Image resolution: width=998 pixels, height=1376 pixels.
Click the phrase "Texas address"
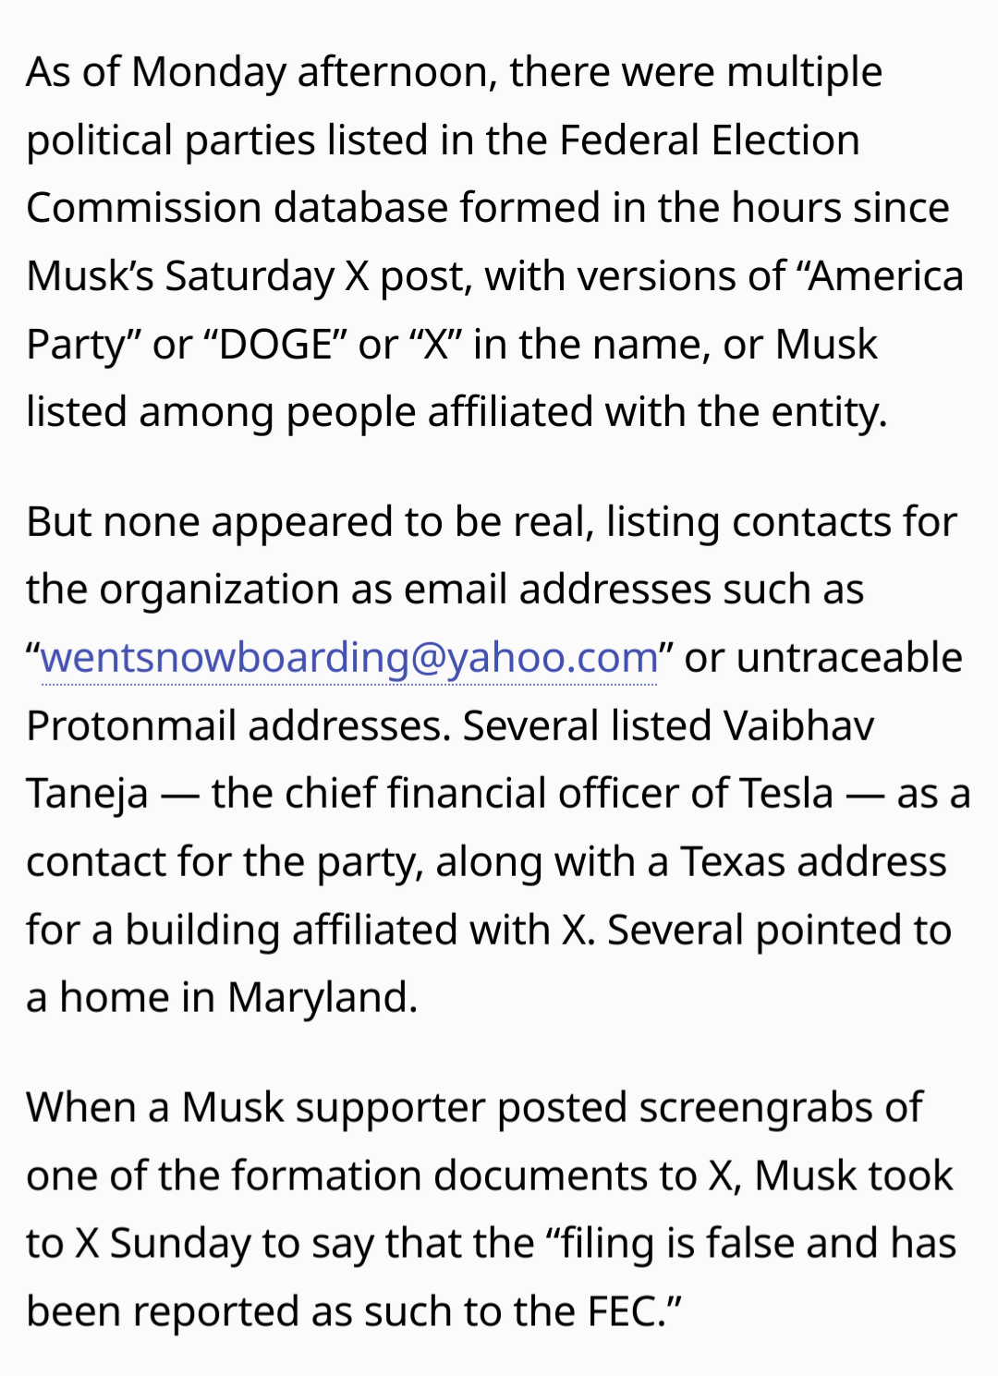814,862
